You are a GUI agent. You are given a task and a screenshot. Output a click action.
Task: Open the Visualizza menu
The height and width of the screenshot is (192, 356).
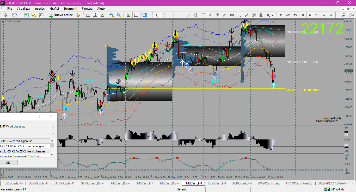coord(23,9)
